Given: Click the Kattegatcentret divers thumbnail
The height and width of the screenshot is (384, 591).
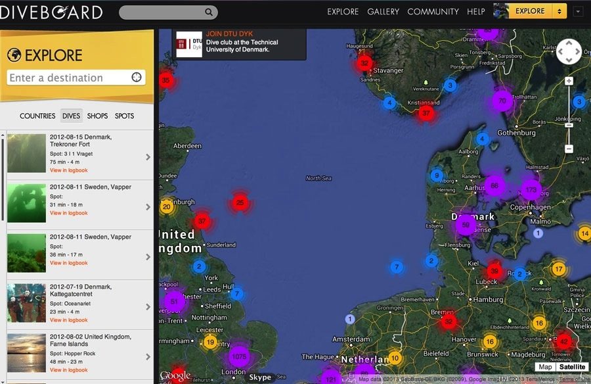Looking at the screenshot, I should click(x=26, y=303).
